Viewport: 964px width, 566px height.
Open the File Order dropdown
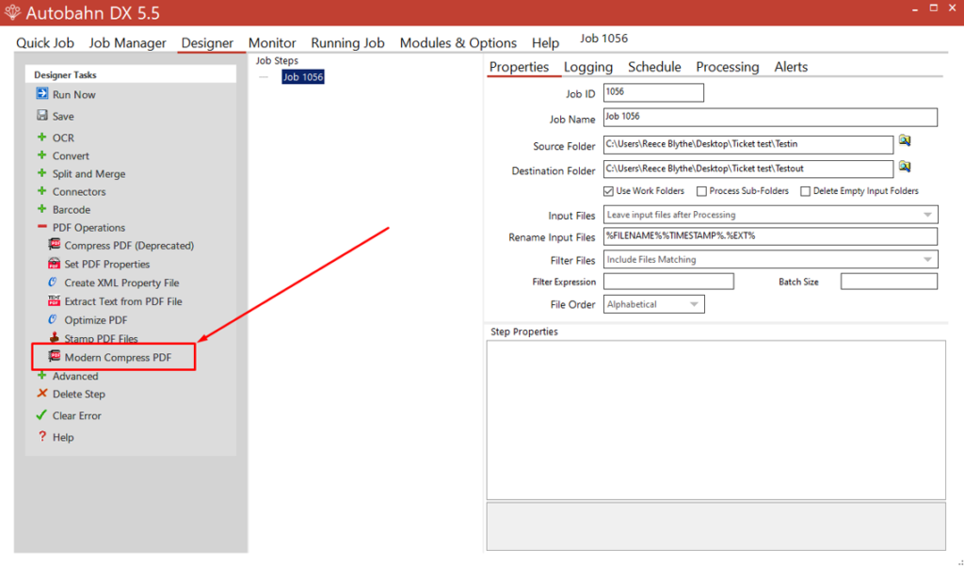point(694,304)
